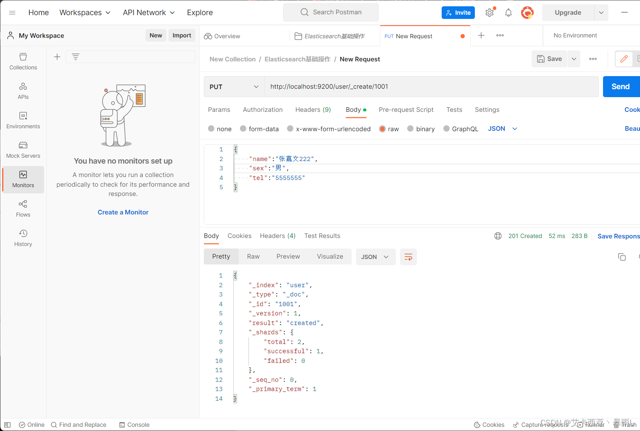Open Console in status bar

point(134,425)
